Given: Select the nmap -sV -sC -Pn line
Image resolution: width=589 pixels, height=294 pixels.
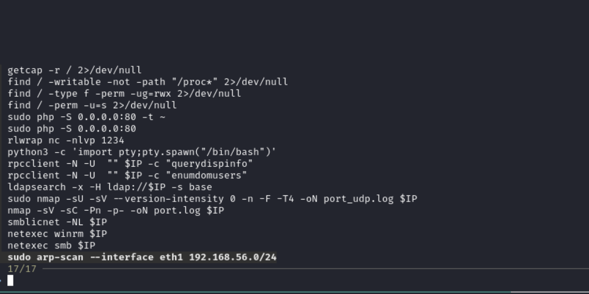Looking at the screenshot, I should (x=116, y=211).
